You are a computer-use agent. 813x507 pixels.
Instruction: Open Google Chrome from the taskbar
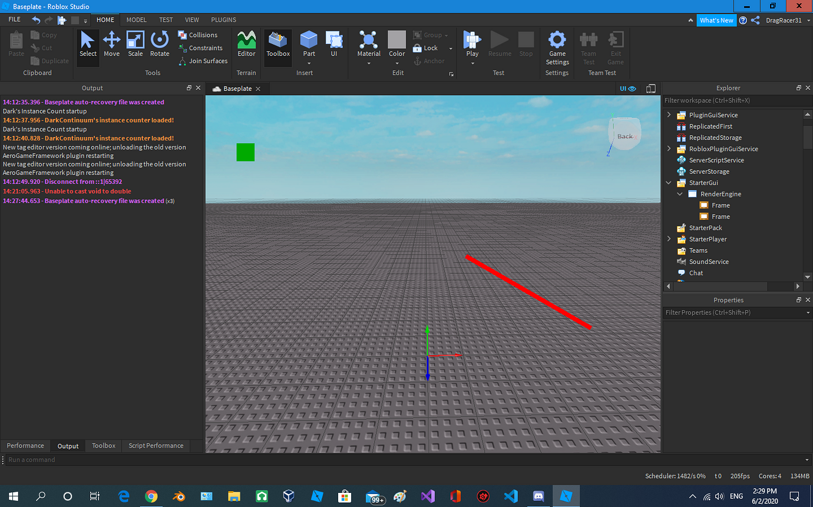point(151,496)
